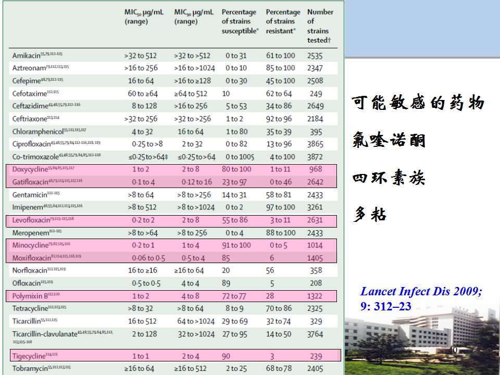This screenshot has width=500, height=375.
Task: Click the Chinese heading 可能敏感的药物
Action: pos(418,103)
